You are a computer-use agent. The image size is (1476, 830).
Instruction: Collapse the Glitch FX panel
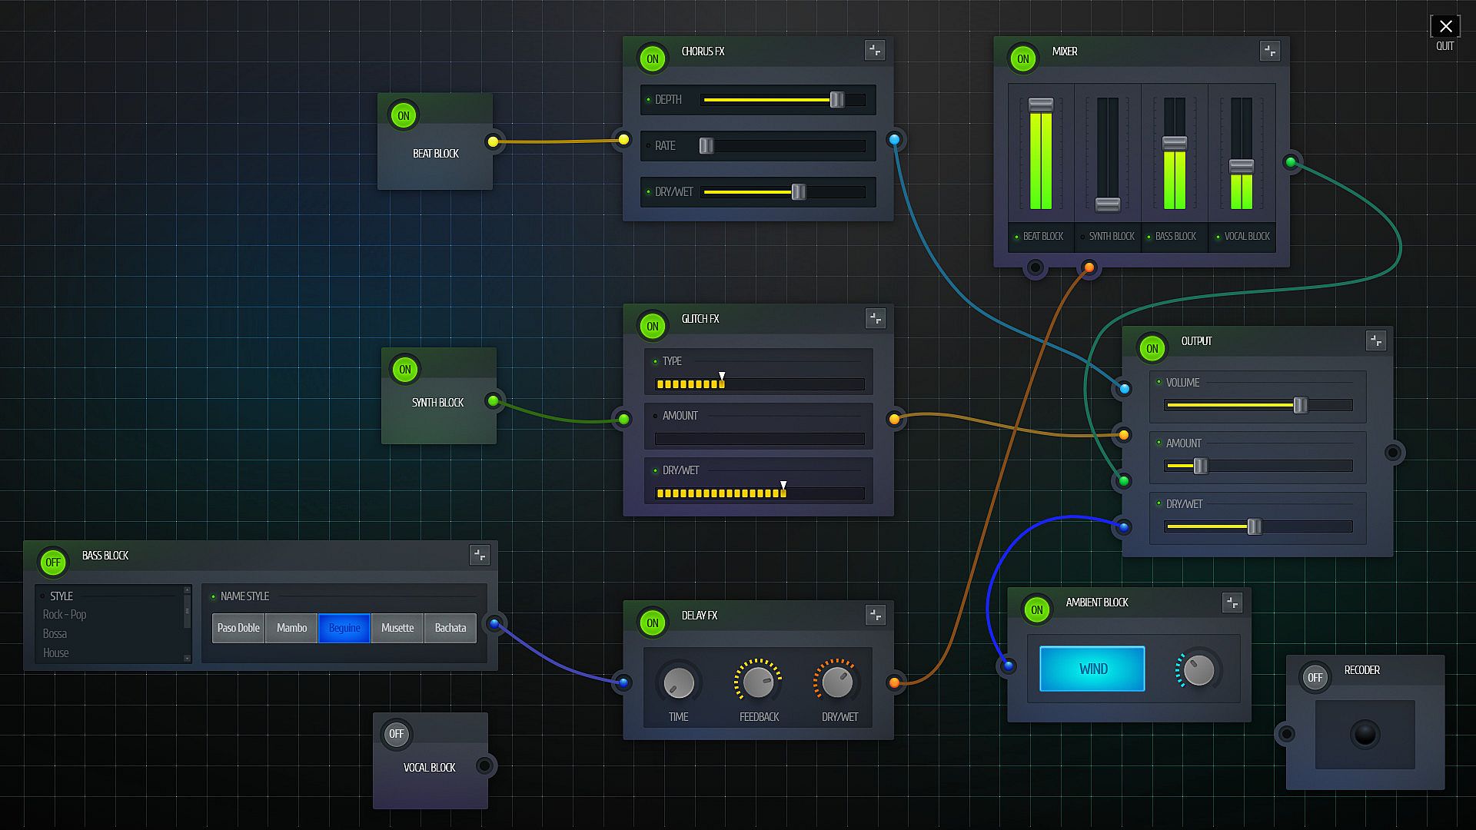tap(875, 318)
